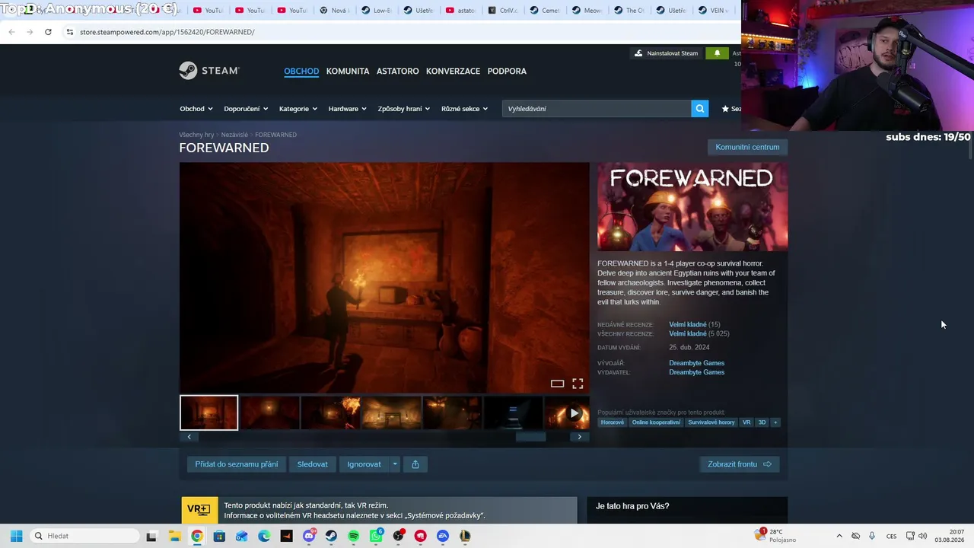Click the site info icon in the address bar
This screenshot has height=548, width=974.
coord(69,32)
